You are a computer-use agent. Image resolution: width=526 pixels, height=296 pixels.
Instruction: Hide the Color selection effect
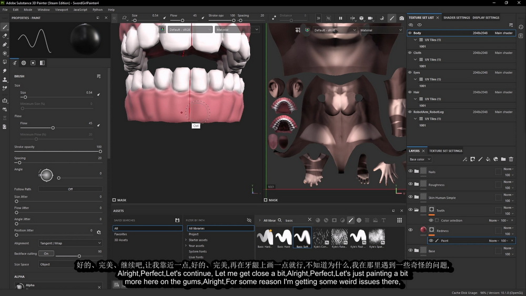431,220
